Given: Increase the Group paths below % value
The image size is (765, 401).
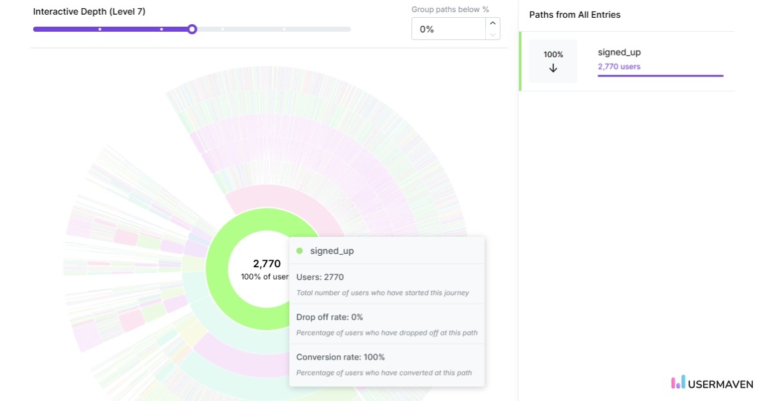Looking at the screenshot, I should [x=492, y=24].
